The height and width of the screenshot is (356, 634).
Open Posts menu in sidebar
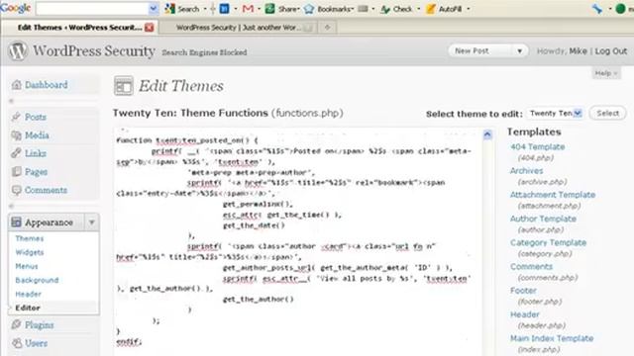pyautogui.click(x=36, y=117)
